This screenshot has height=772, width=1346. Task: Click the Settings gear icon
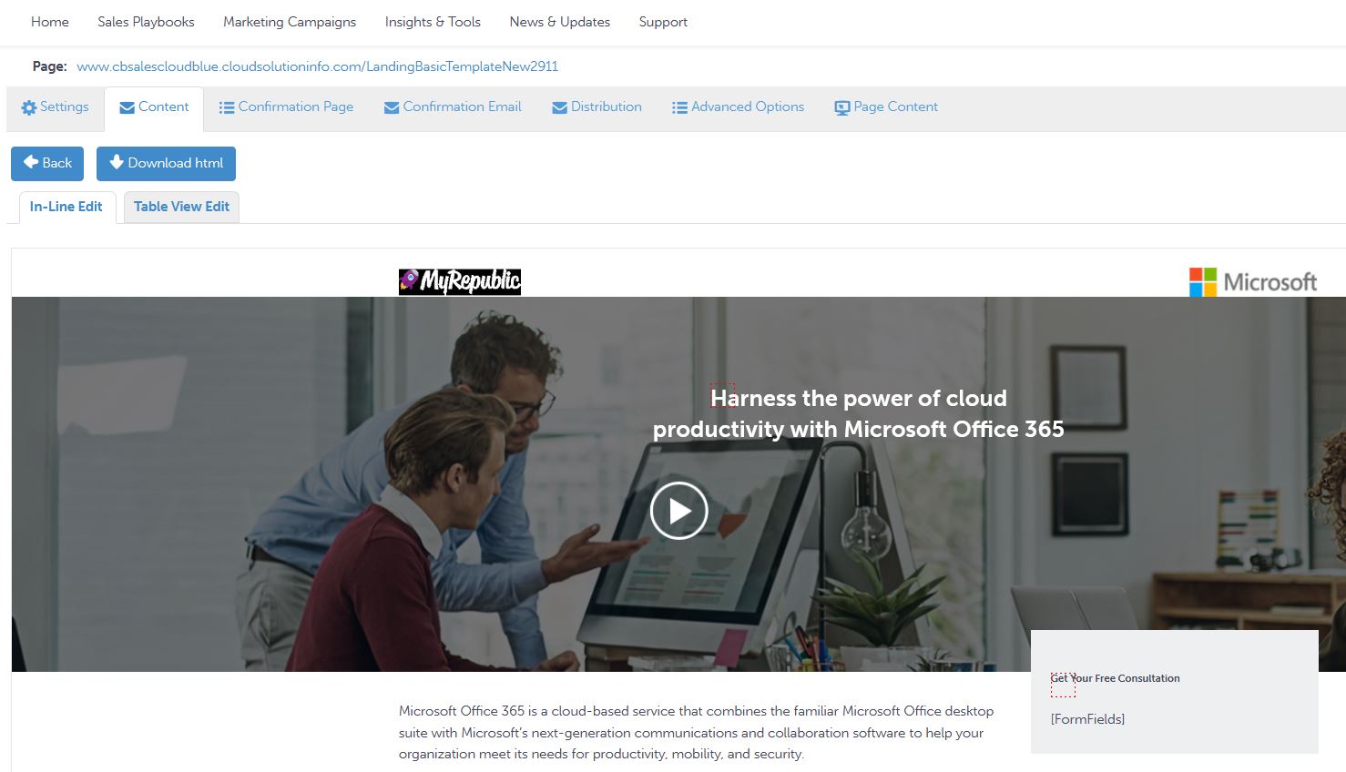(x=29, y=107)
